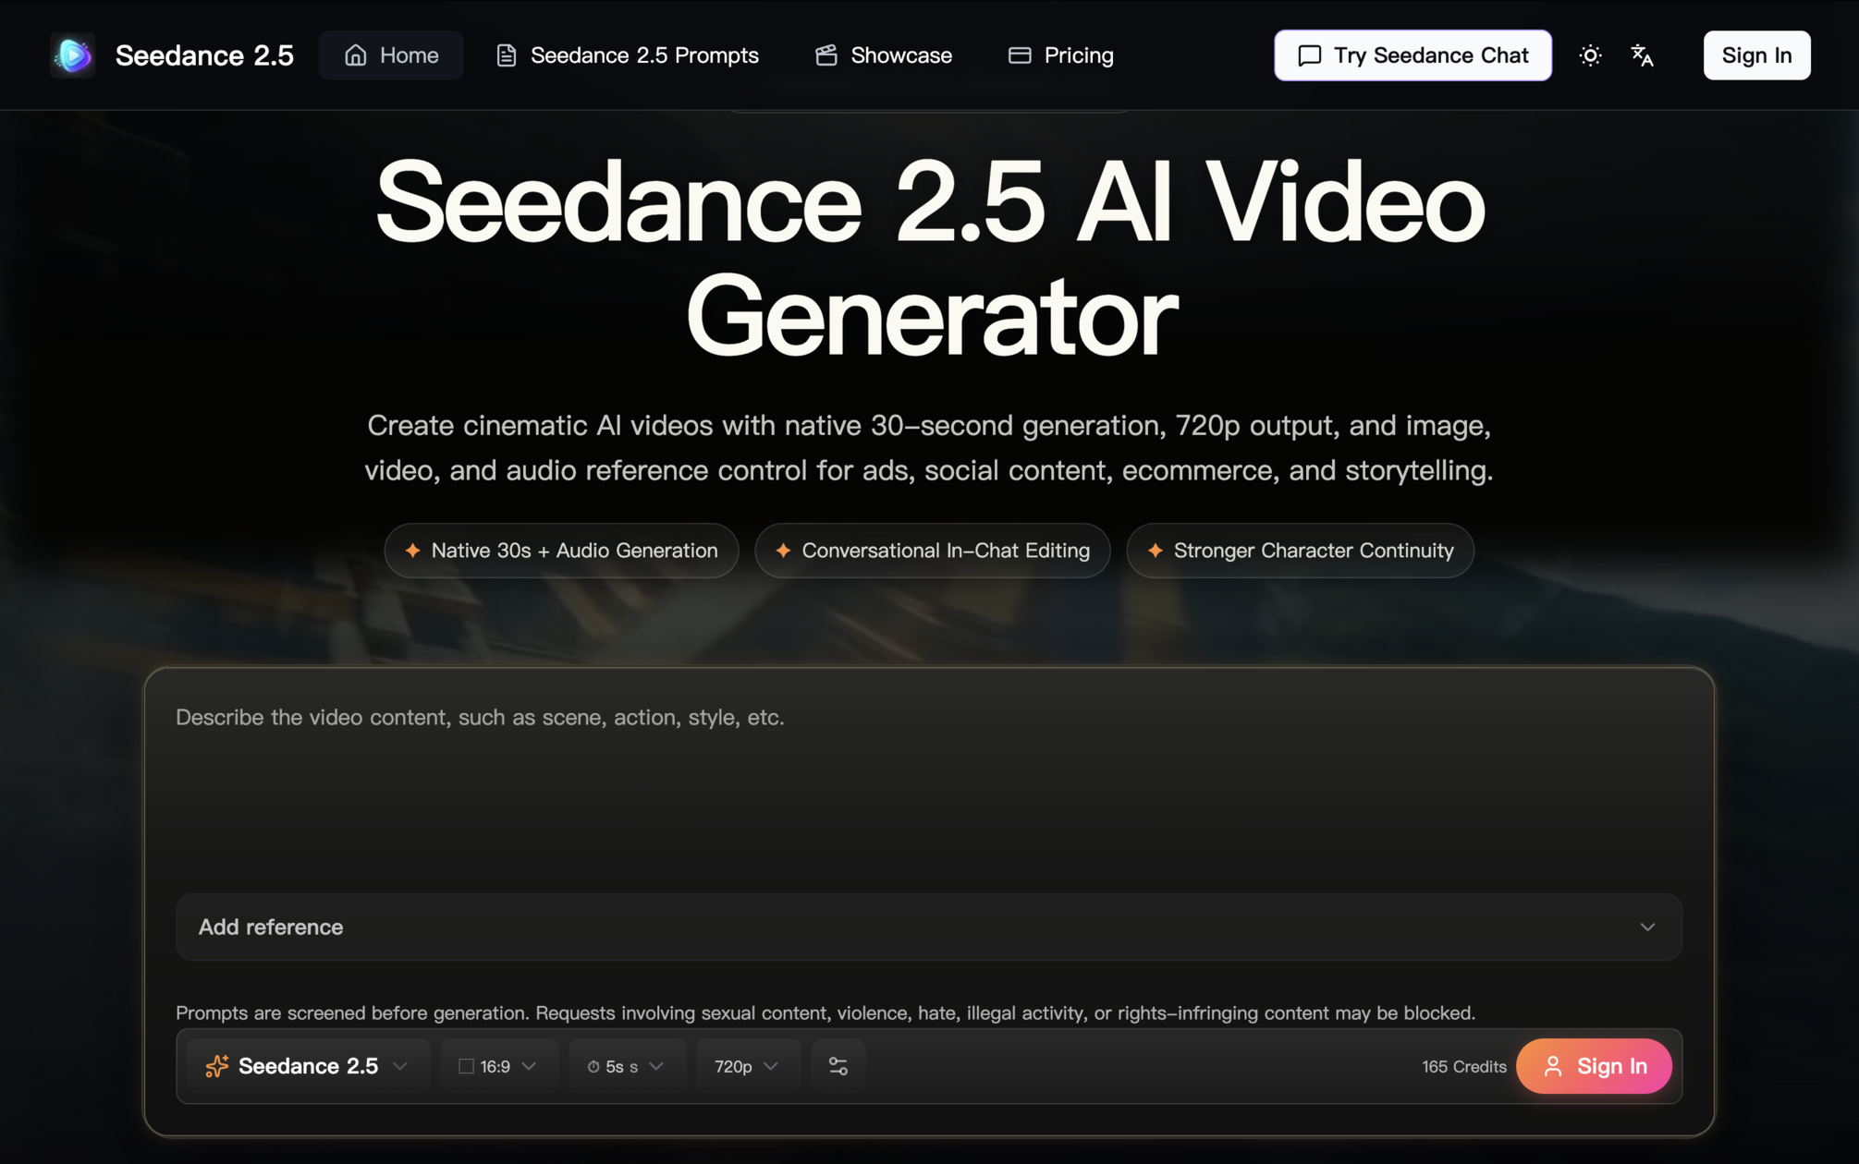Screen dimensions: 1859x1164
Task: Click the white Sign In button in header
Action: [x=1756, y=55]
